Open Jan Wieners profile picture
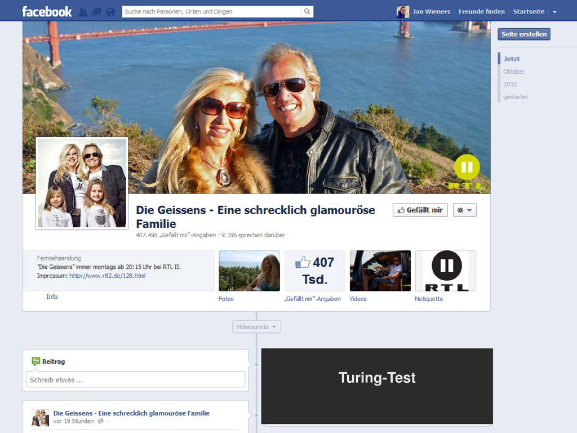Viewport: 577px width, 433px height. [x=402, y=12]
